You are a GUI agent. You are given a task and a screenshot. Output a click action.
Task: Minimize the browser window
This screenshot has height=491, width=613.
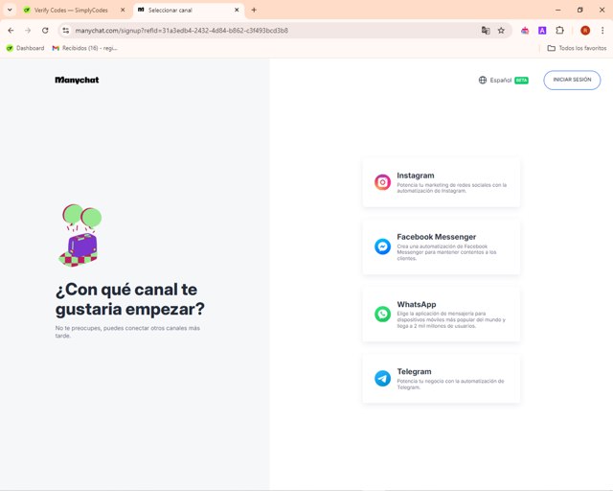pyautogui.click(x=557, y=11)
